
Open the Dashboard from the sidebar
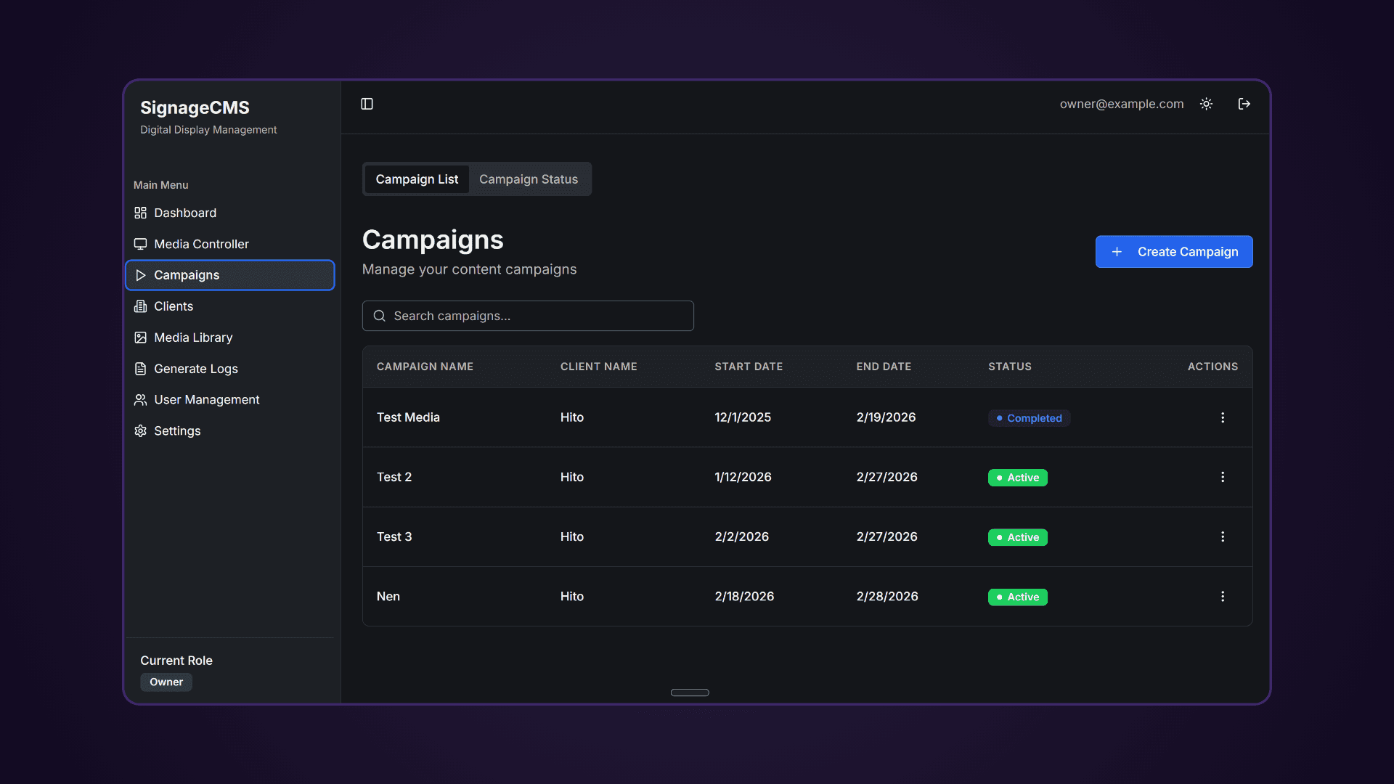[184, 213]
